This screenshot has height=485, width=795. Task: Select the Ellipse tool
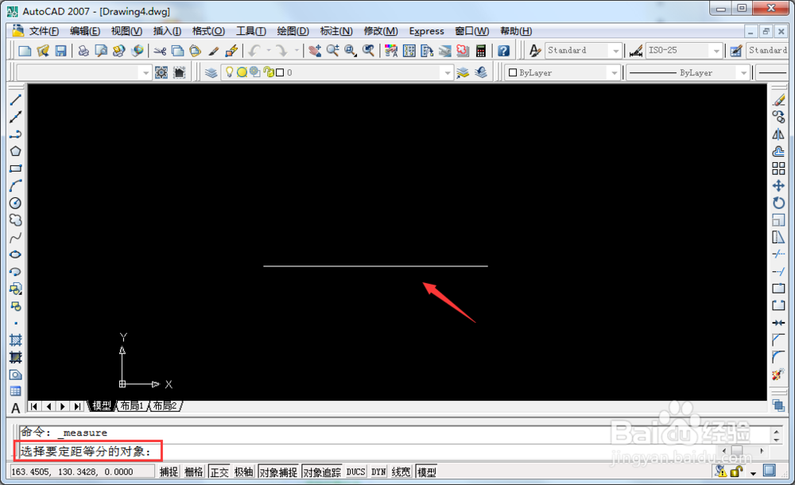[16, 254]
